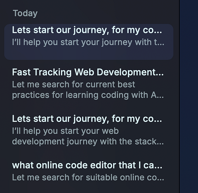198x193 pixels.
Task: Click the dark blue panel right of sidebar
Action: coord(189,96)
